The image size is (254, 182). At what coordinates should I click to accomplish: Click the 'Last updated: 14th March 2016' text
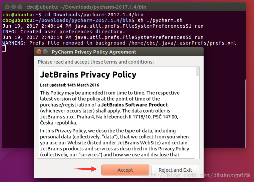[69, 85]
